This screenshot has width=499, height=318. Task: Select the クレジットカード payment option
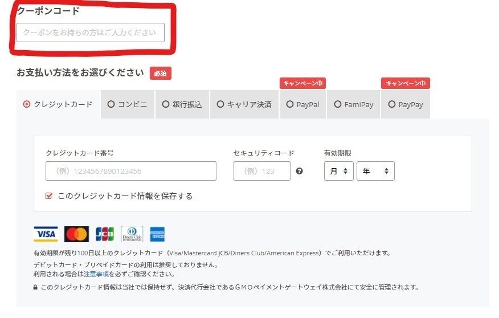point(58,104)
